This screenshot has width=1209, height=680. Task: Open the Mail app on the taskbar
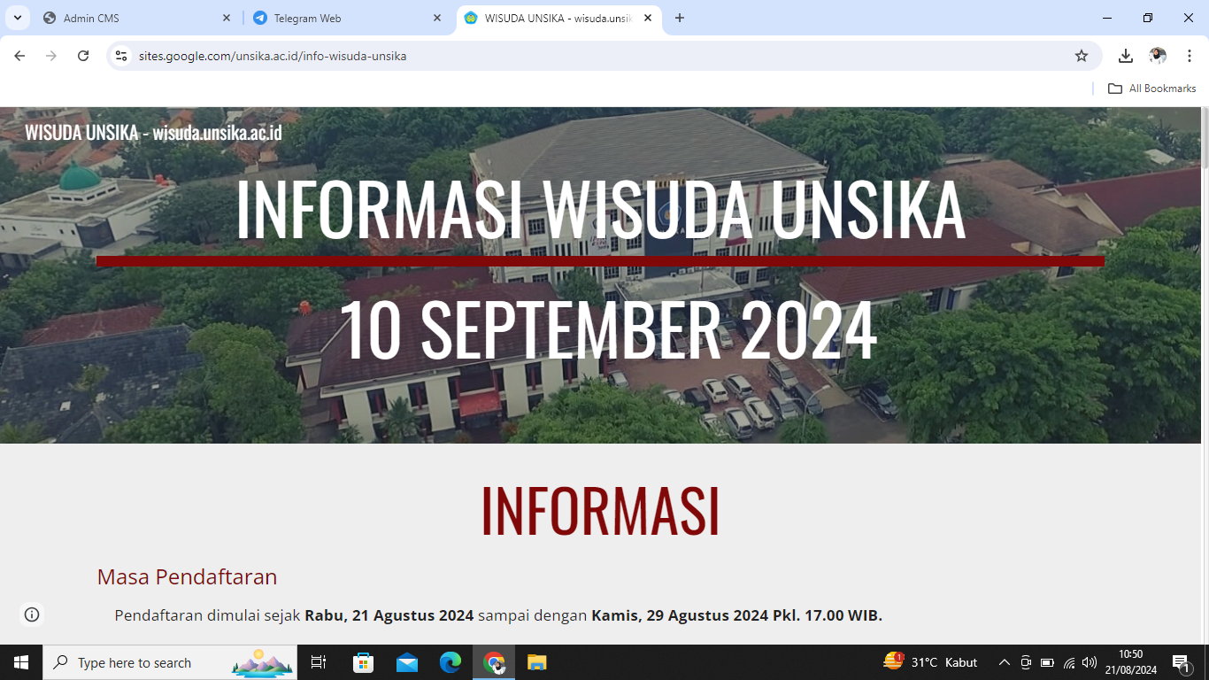[407, 662]
